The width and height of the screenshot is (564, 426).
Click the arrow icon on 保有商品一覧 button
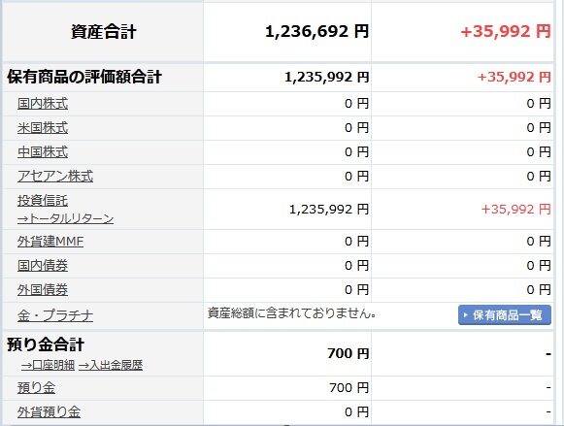click(465, 315)
